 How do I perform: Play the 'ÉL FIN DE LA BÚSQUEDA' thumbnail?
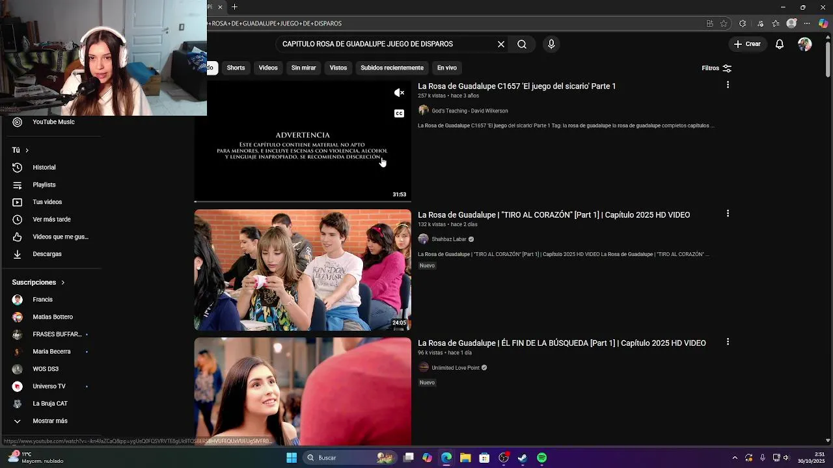pos(303,391)
